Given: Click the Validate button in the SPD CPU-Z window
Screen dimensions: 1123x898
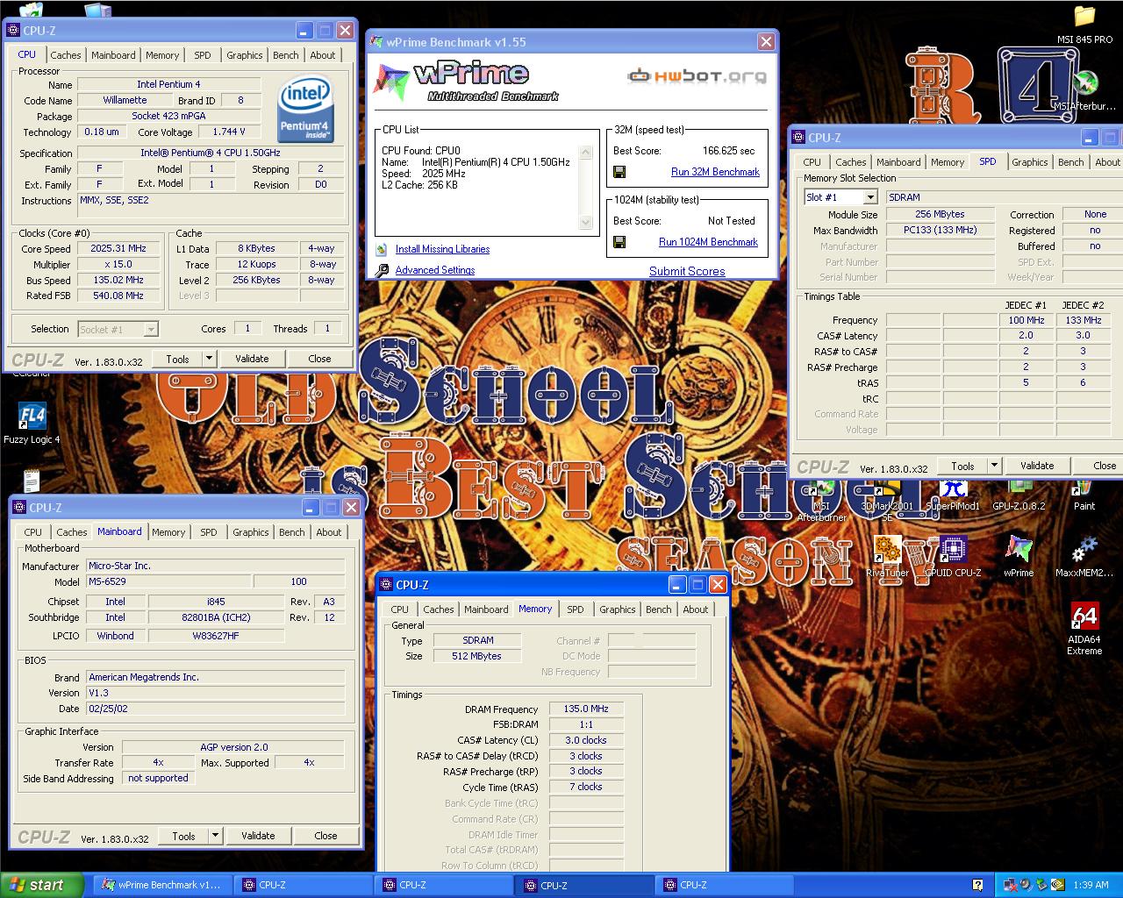Looking at the screenshot, I should [x=1037, y=466].
